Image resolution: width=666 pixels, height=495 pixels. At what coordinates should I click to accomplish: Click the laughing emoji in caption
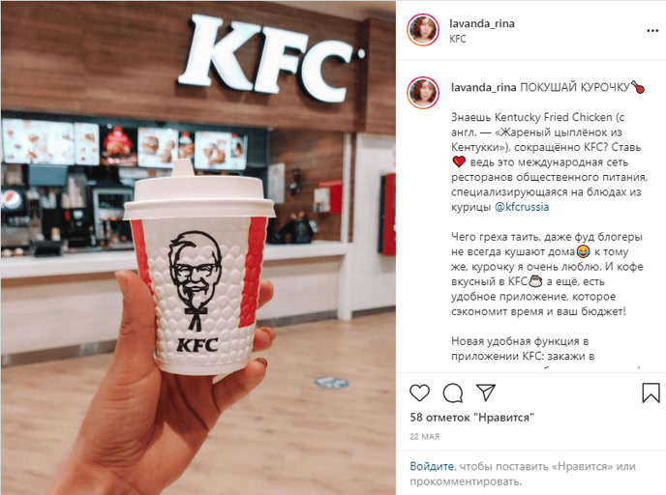coord(583,251)
